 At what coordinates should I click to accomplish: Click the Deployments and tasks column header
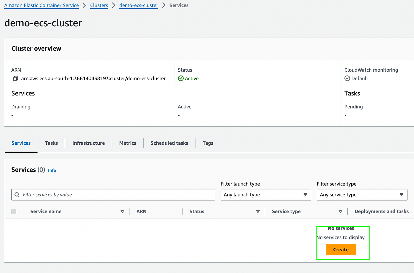point(382,212)
